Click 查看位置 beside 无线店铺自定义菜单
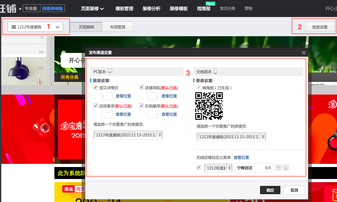 241,157
